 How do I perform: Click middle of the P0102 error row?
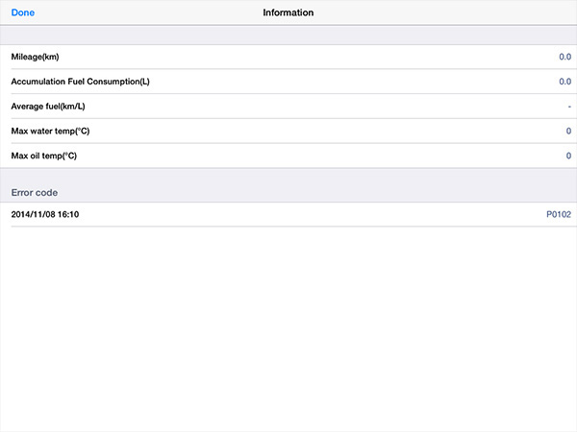[288, 214]
